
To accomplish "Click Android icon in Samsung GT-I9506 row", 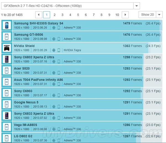I will 54,39.
